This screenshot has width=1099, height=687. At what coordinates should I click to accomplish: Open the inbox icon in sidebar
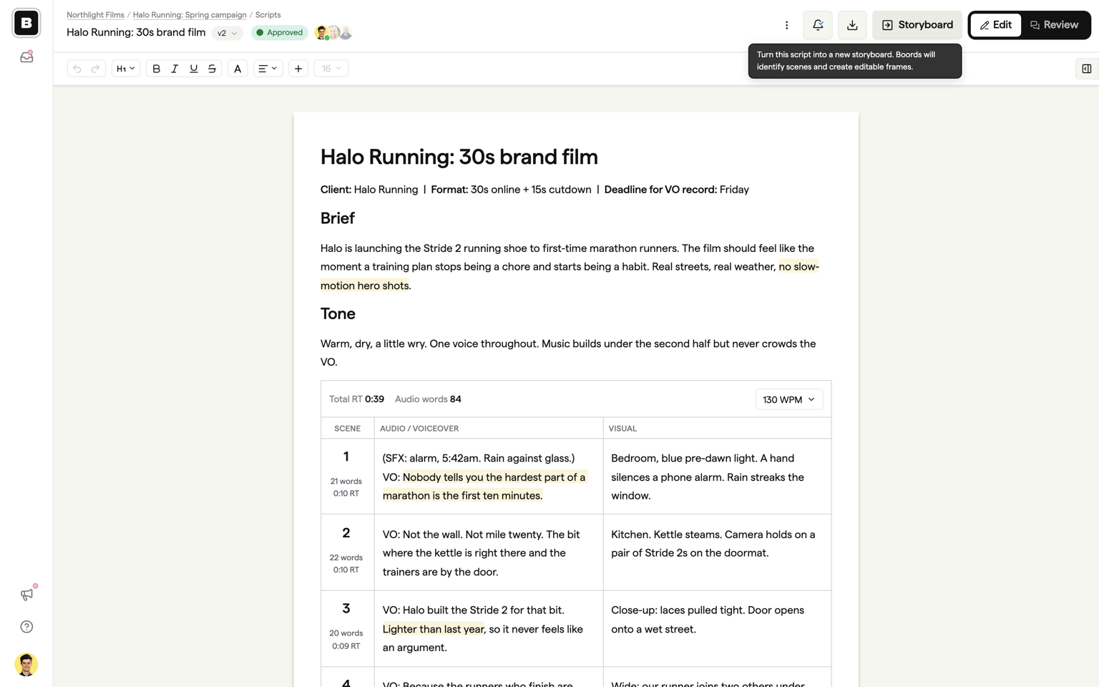pyautogui.click(x=26, y=57)
